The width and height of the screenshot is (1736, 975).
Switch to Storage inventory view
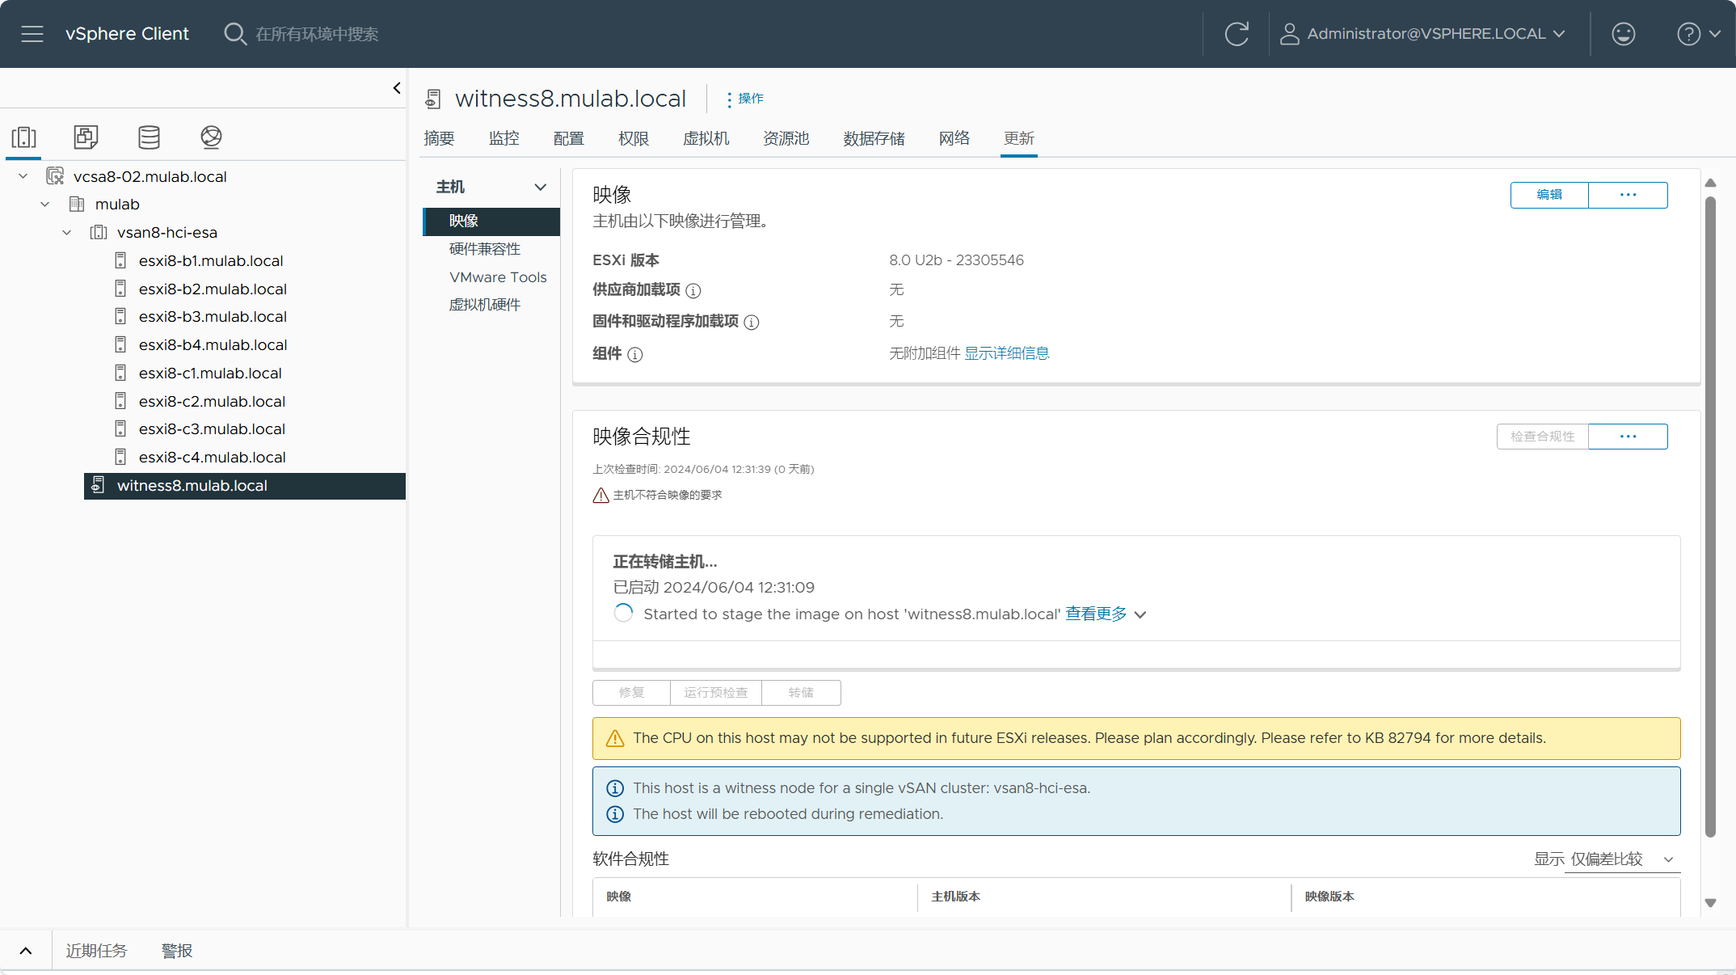pyautogui.click(x=149, y=137)
